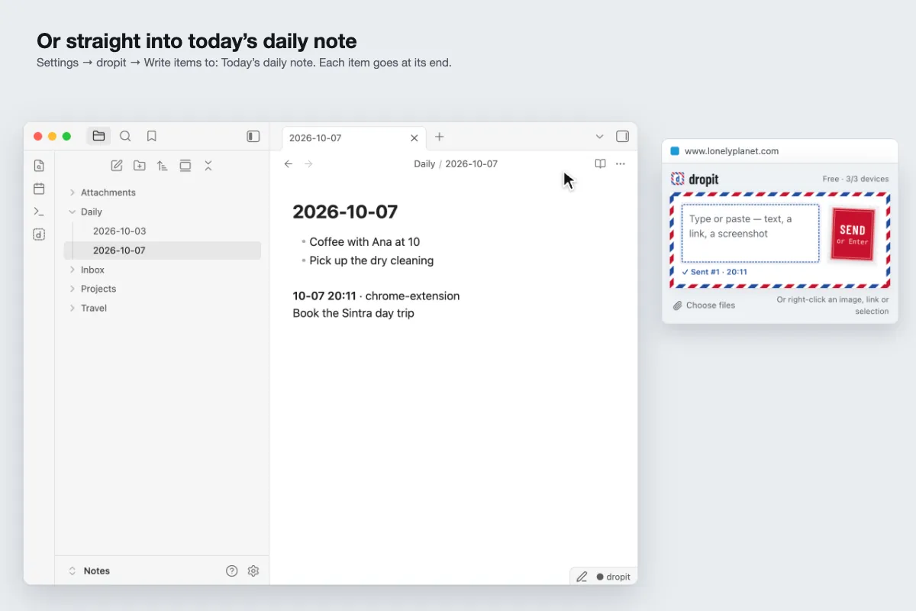Switch to reading view via the book icon

601,163
